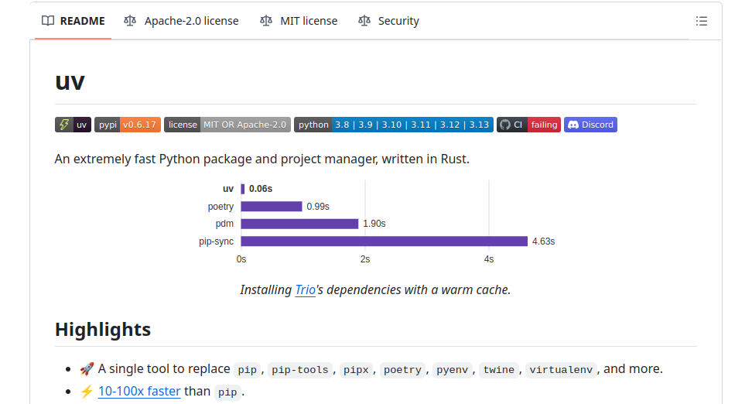
Task: Click the 'pyenv' code text
Action: pyautogui.click(x=453, y=370)
